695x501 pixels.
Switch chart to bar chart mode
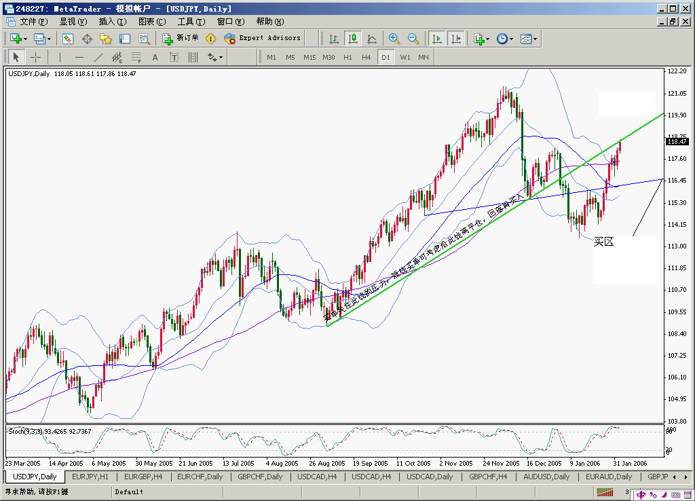pos(334,39)
